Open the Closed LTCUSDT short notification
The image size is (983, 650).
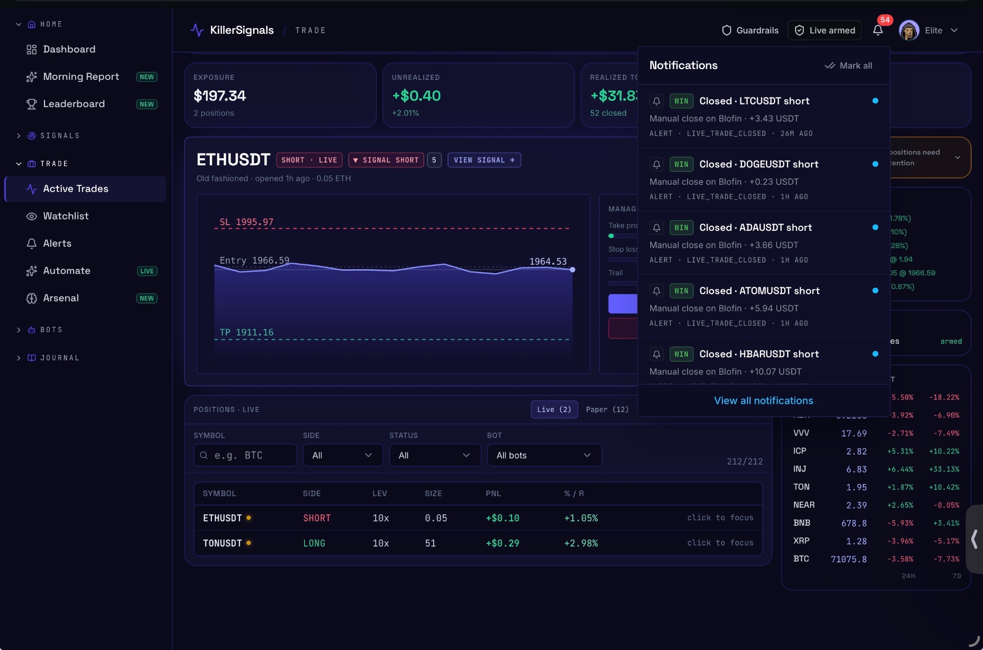pyautogui.click(x=763, y=117)
